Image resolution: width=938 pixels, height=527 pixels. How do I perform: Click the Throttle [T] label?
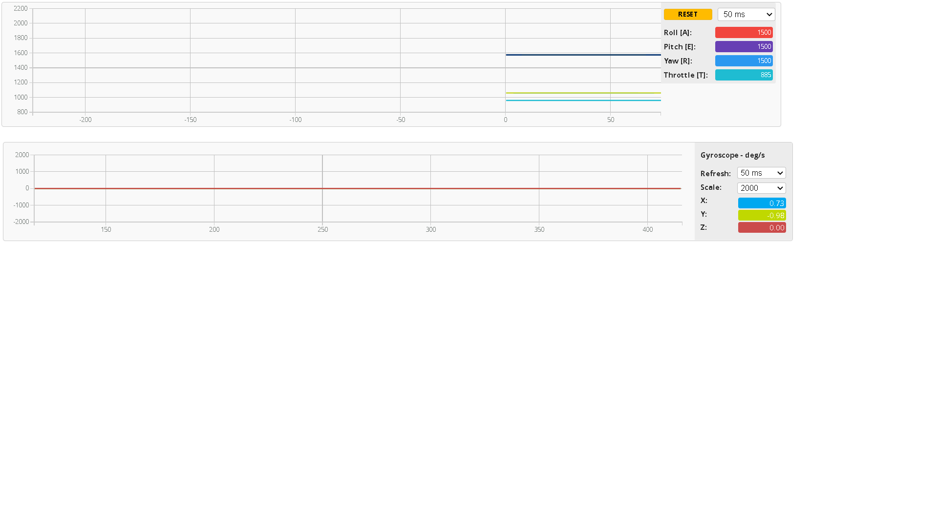tap(685, 75)
